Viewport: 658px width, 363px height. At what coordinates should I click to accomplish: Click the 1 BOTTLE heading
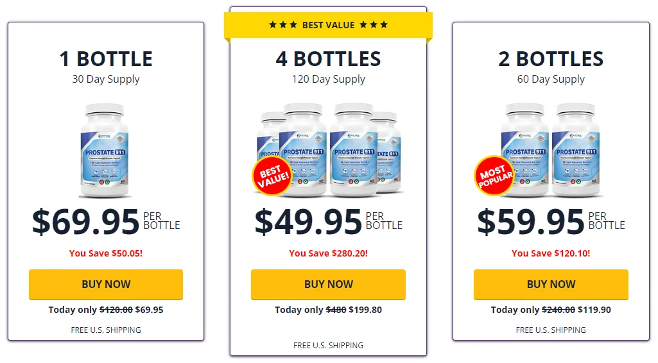[x=106, y=59]
